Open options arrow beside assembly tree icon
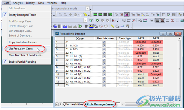 [x=89, y=16]
